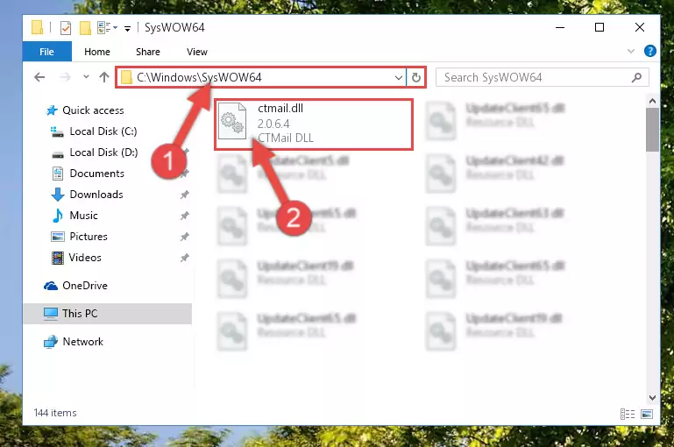Click the scrollbar up arrow
This screenshot has height=447, width=674.
coord(652,101)
